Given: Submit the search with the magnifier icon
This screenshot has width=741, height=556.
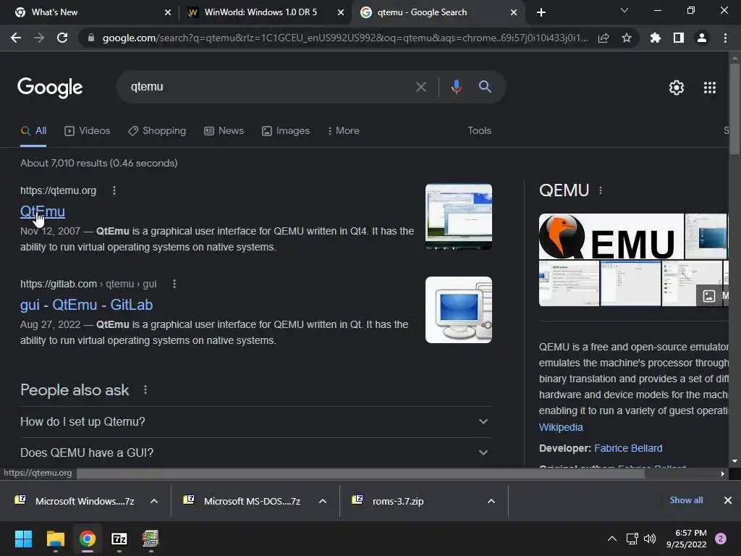Looking at the screenshot, I should coord(485,87).
